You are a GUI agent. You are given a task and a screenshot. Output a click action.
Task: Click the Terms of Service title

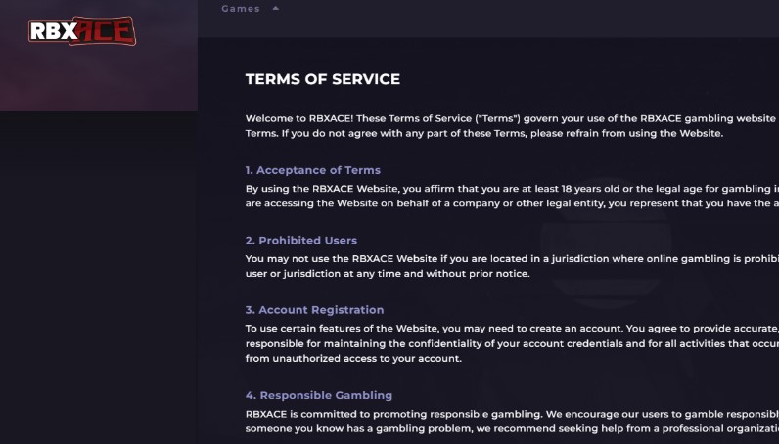tap(323, 79)
